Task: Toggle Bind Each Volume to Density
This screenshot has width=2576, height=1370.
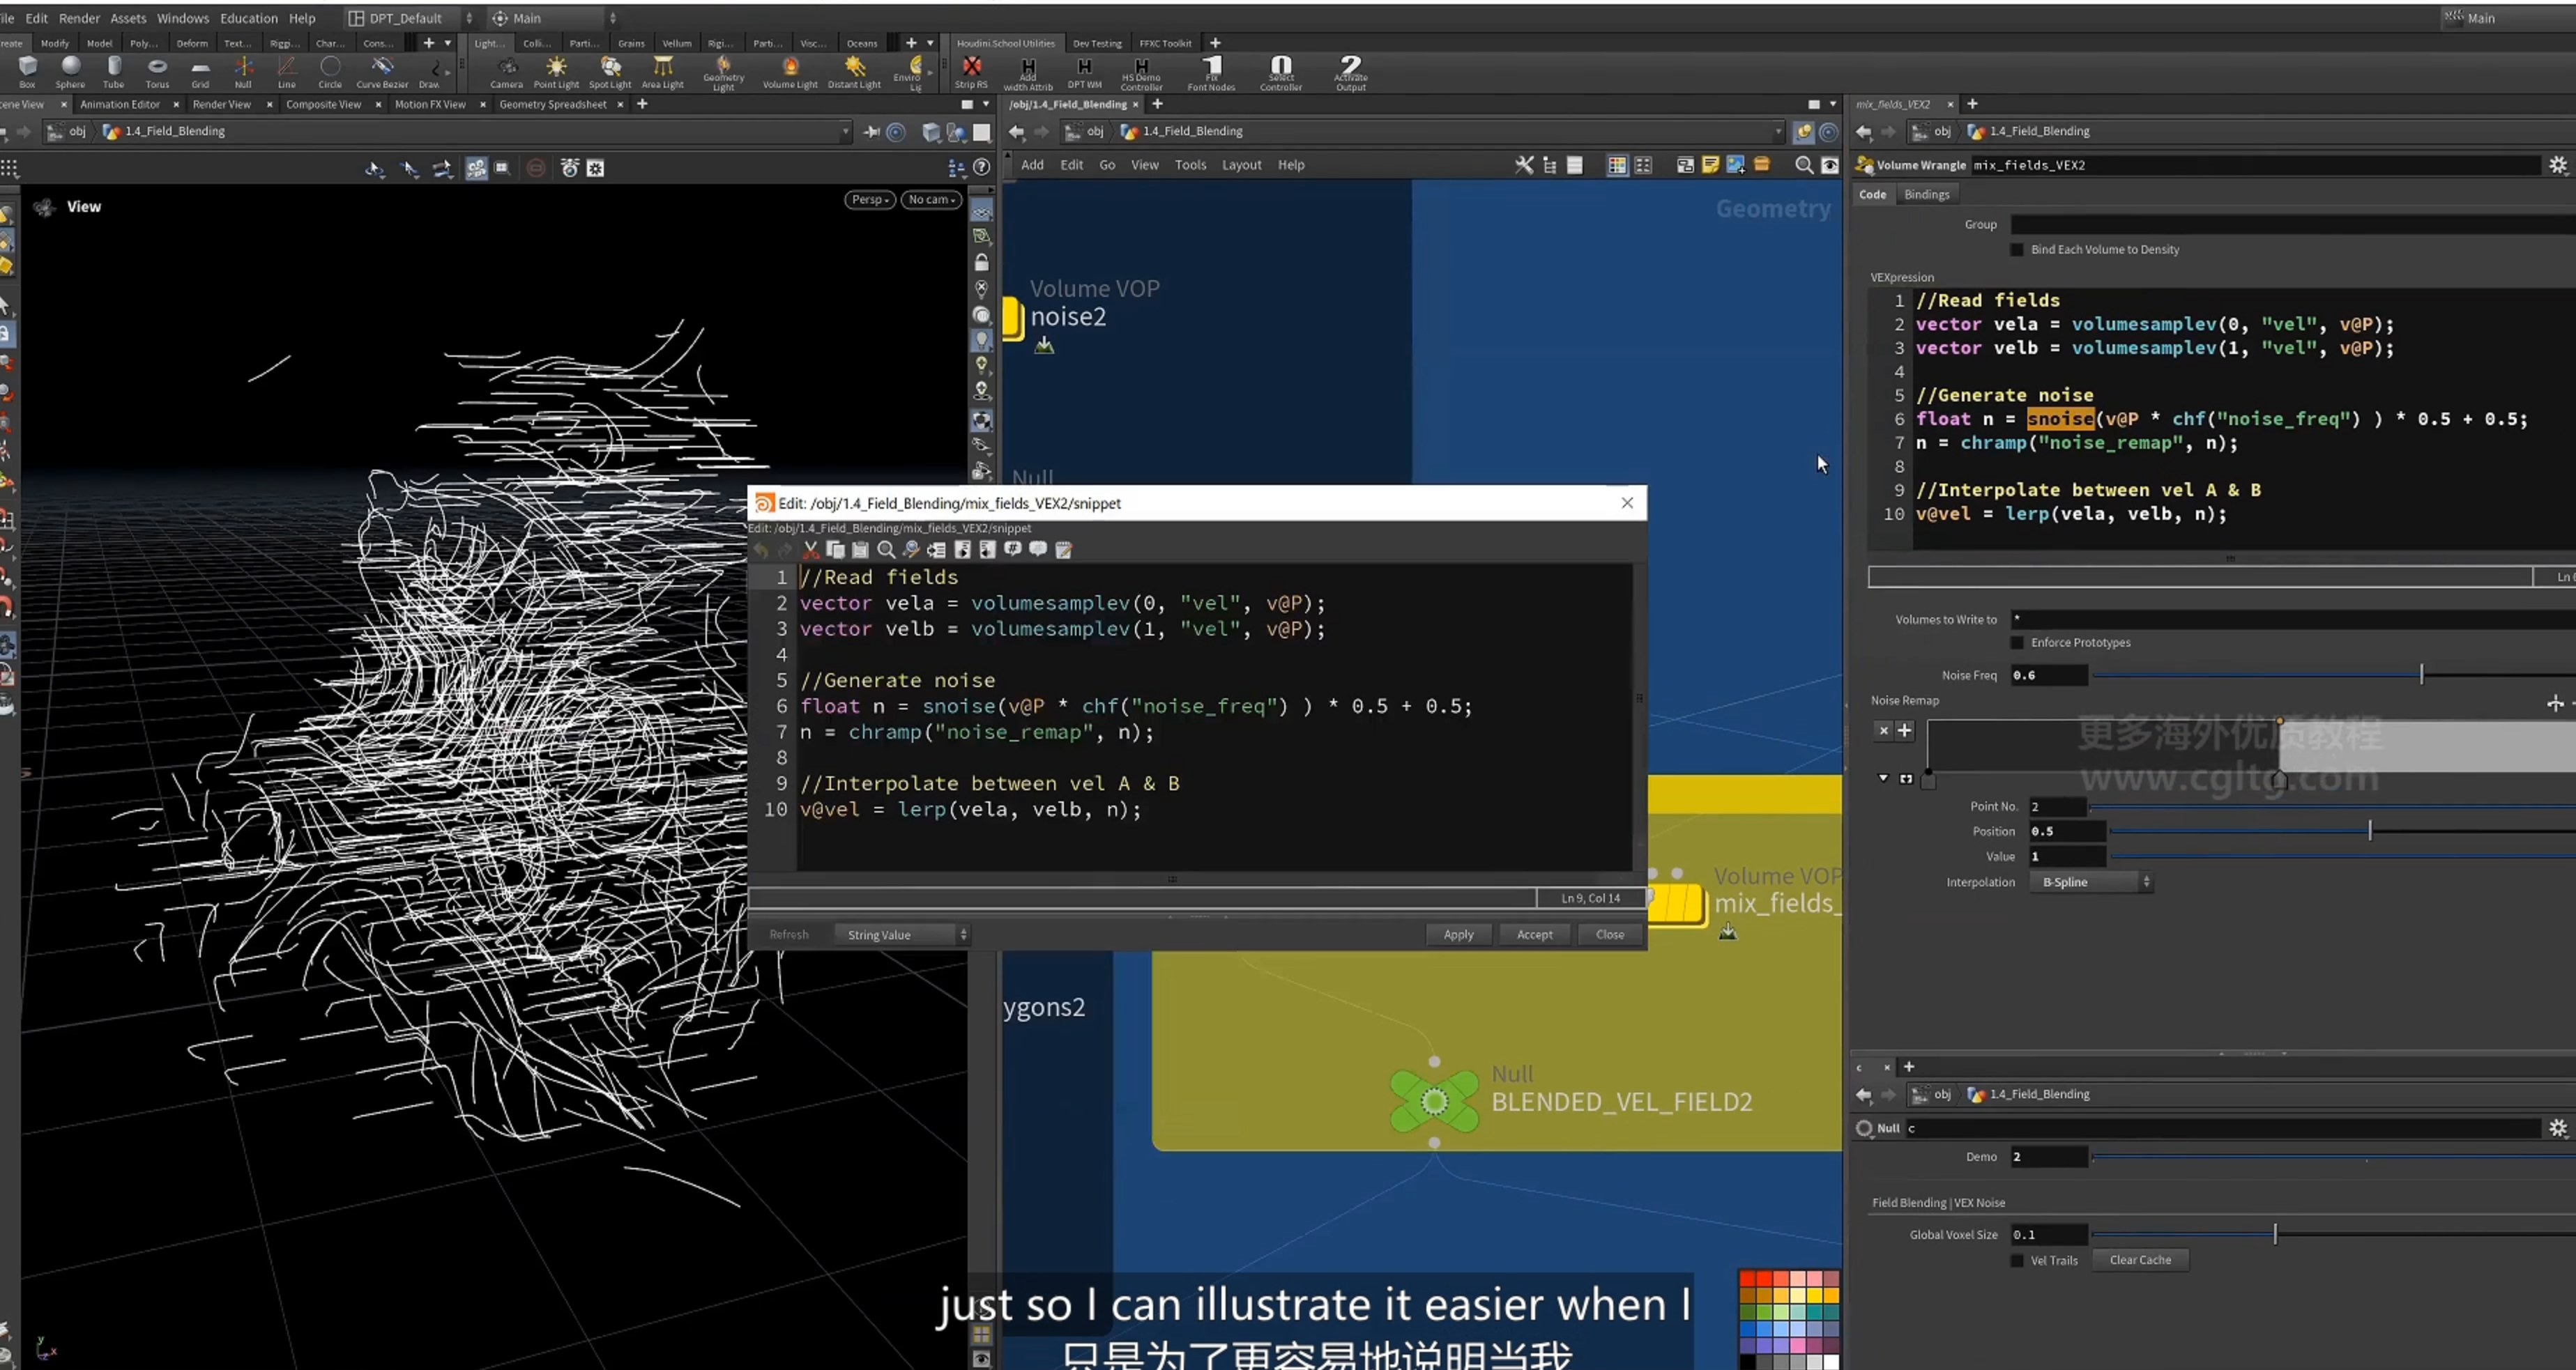Action: (x=2017, y=249)
